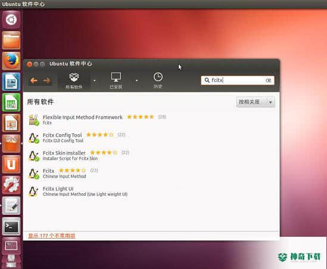Click the Fcitx Skin Installer star rating
Screen dimensions: 327x269
pos(104,153)
